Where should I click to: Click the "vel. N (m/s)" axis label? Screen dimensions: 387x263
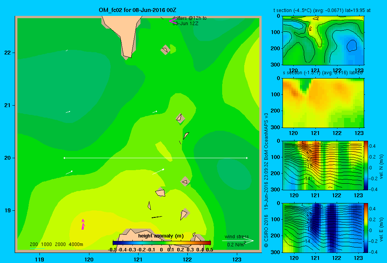point(381,167)
